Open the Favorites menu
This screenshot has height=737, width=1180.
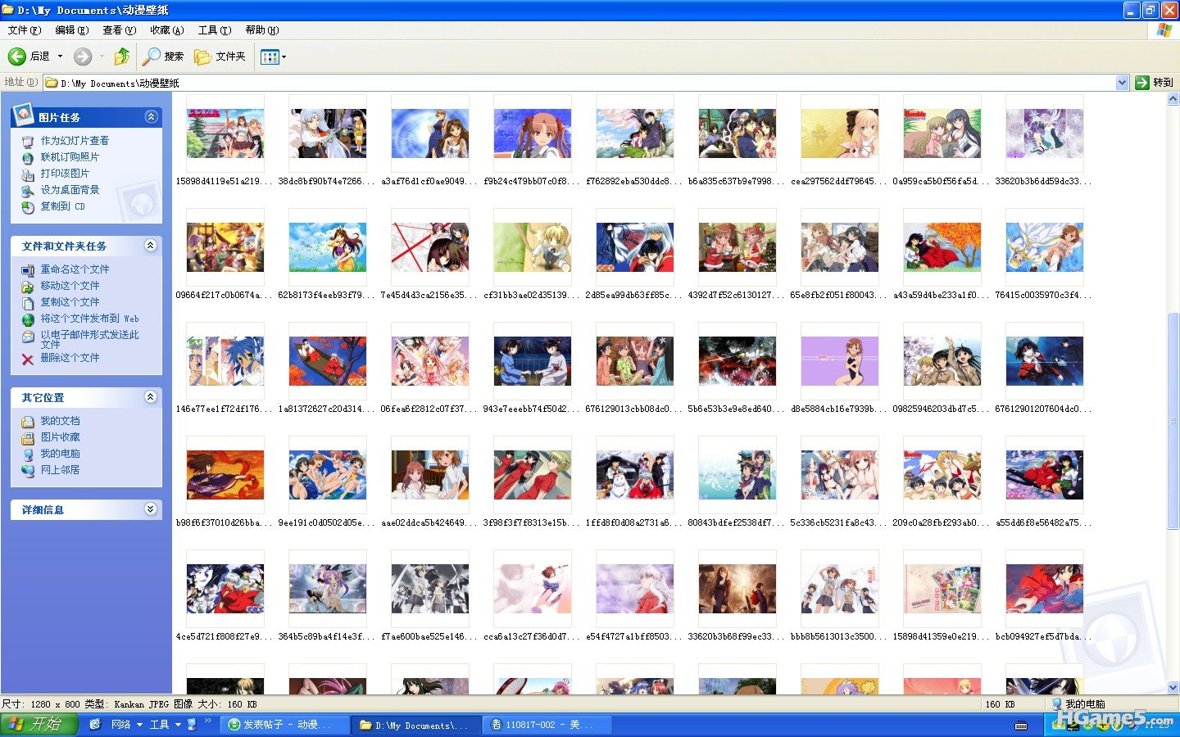coord(166,30)
